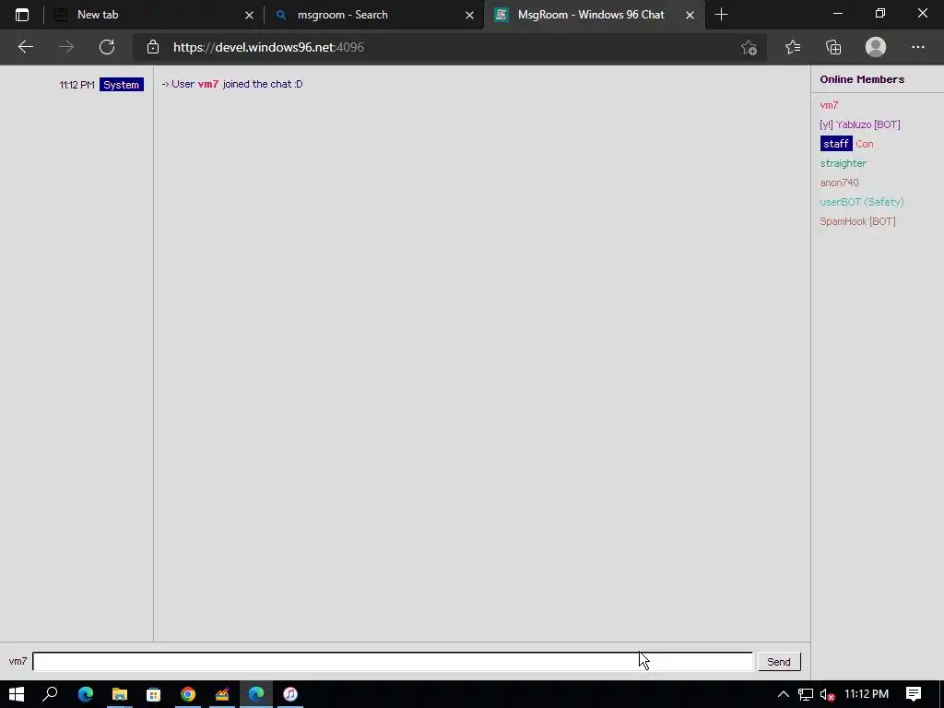This screenshot has height=708, width=944.
Task: Open the Favorites list icon
Action: 793,47
